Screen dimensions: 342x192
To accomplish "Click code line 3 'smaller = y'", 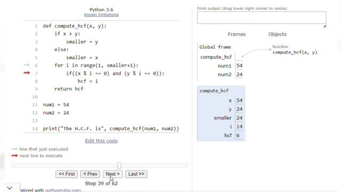I will pos(82,42).
